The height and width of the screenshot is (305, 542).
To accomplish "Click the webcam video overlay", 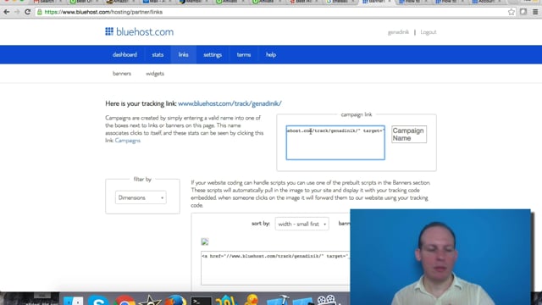I will point(440,257).
